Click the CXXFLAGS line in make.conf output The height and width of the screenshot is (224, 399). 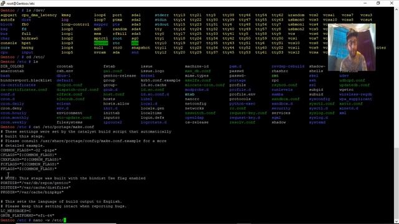[x=31, y=159]
